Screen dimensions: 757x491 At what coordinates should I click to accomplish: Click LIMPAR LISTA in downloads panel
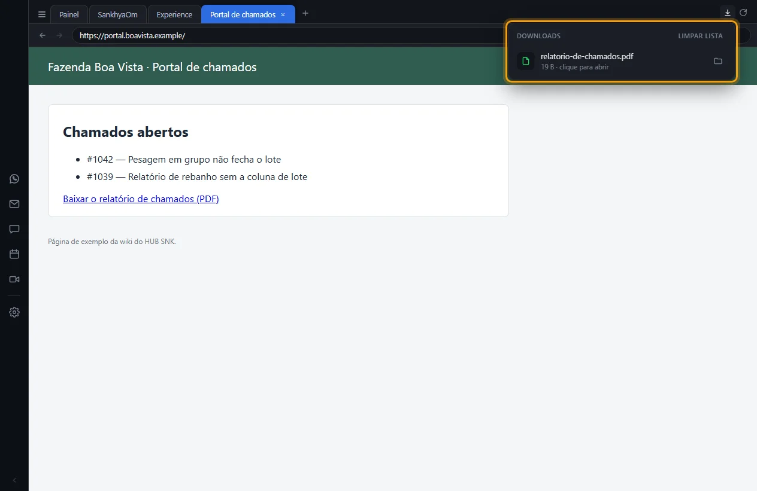click(x=700, y=36)
